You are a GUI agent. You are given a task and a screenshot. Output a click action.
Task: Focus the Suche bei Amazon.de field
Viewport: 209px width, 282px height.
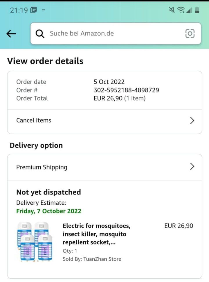[x=113, y=34]
